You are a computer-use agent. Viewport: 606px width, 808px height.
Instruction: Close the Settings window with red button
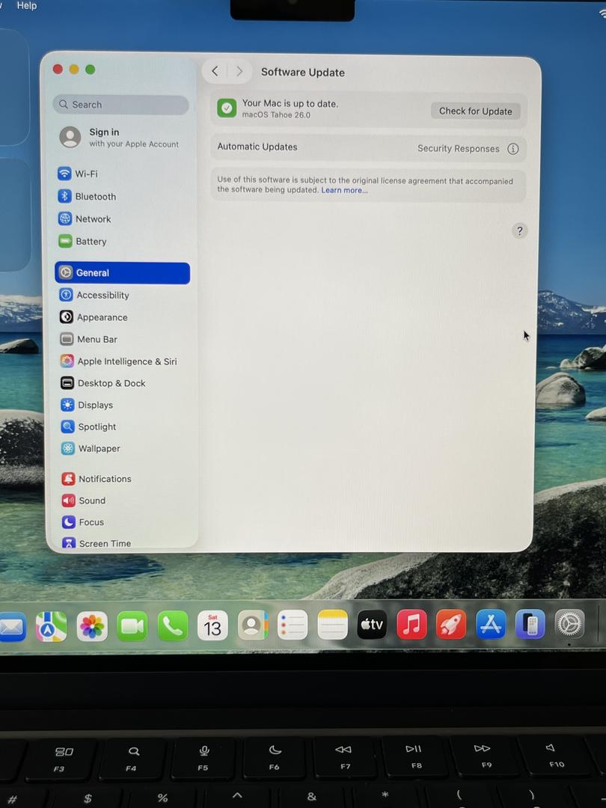[58, 69]
